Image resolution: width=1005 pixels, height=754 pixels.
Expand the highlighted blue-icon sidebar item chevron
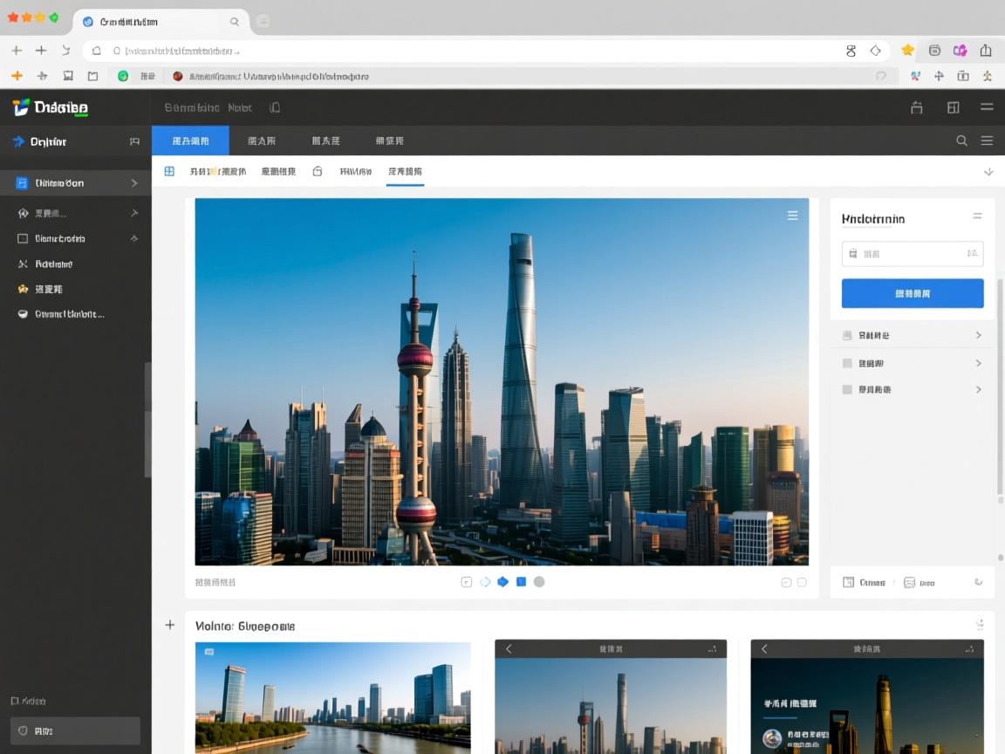click(133, 183)
